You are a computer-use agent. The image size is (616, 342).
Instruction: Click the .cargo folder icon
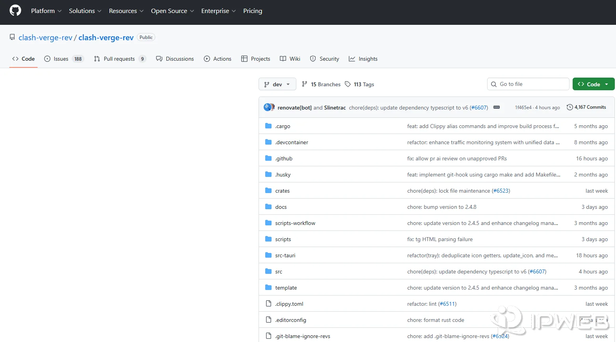pos(268,126)
